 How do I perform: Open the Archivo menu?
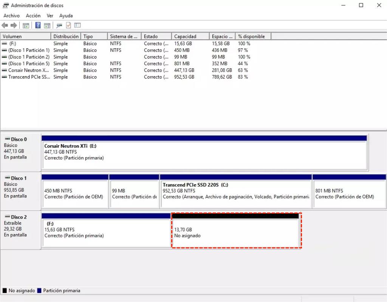[x=12, y=15]
